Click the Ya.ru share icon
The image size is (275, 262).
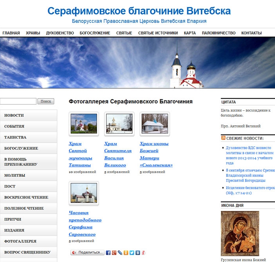point(143,253)
